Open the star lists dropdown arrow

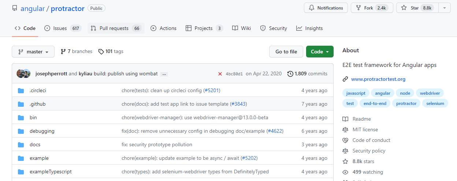[444, 8]
